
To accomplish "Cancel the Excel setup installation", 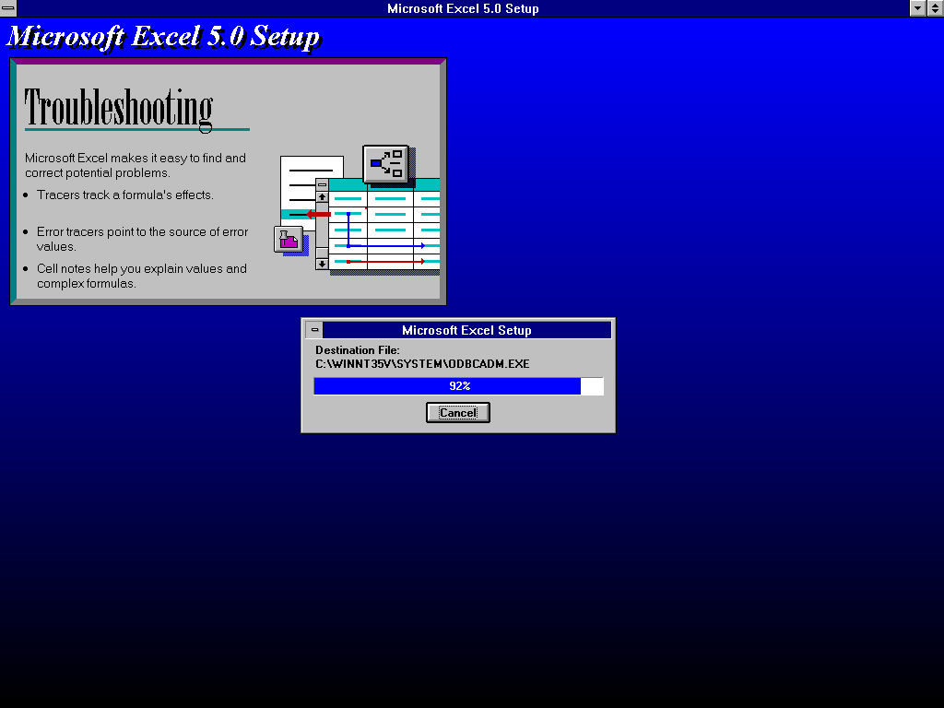I will click(x=457, y=412).
